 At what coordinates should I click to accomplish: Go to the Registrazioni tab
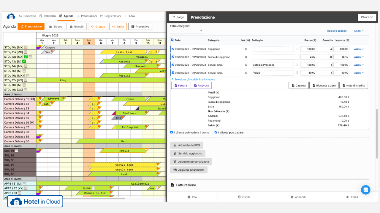pos(110,16)
